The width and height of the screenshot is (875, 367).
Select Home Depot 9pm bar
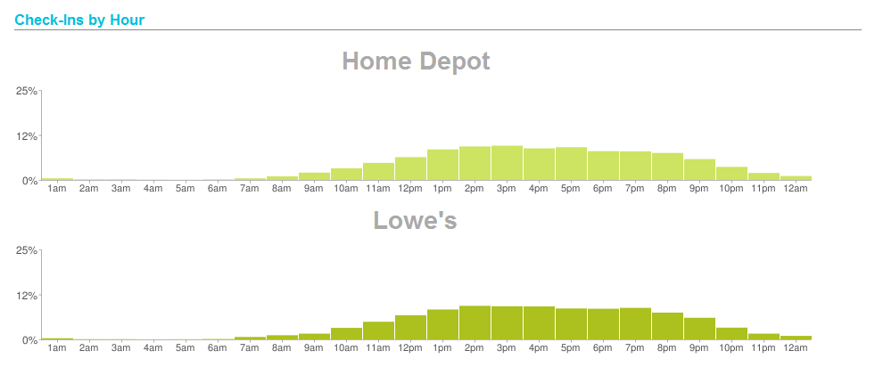click(x=699, y=170)
